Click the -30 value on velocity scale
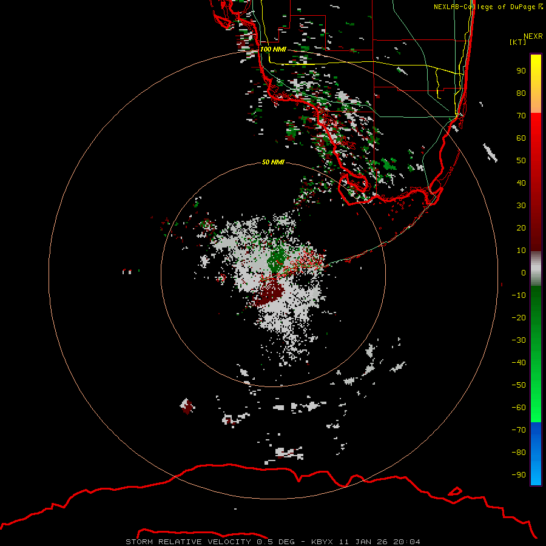Screen dimensions: 546x546 (519, 340)
